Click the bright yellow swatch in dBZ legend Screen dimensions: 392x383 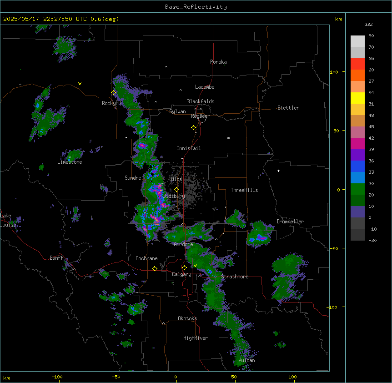point(357,98)
